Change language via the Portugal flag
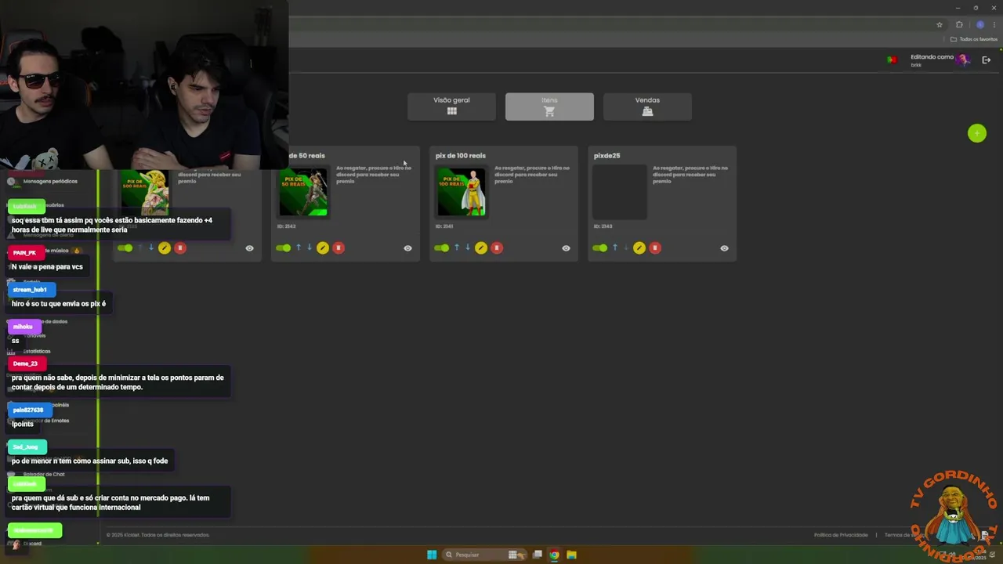The height and width of the screenshot is (564, 1003). click(x=892, y=60)
